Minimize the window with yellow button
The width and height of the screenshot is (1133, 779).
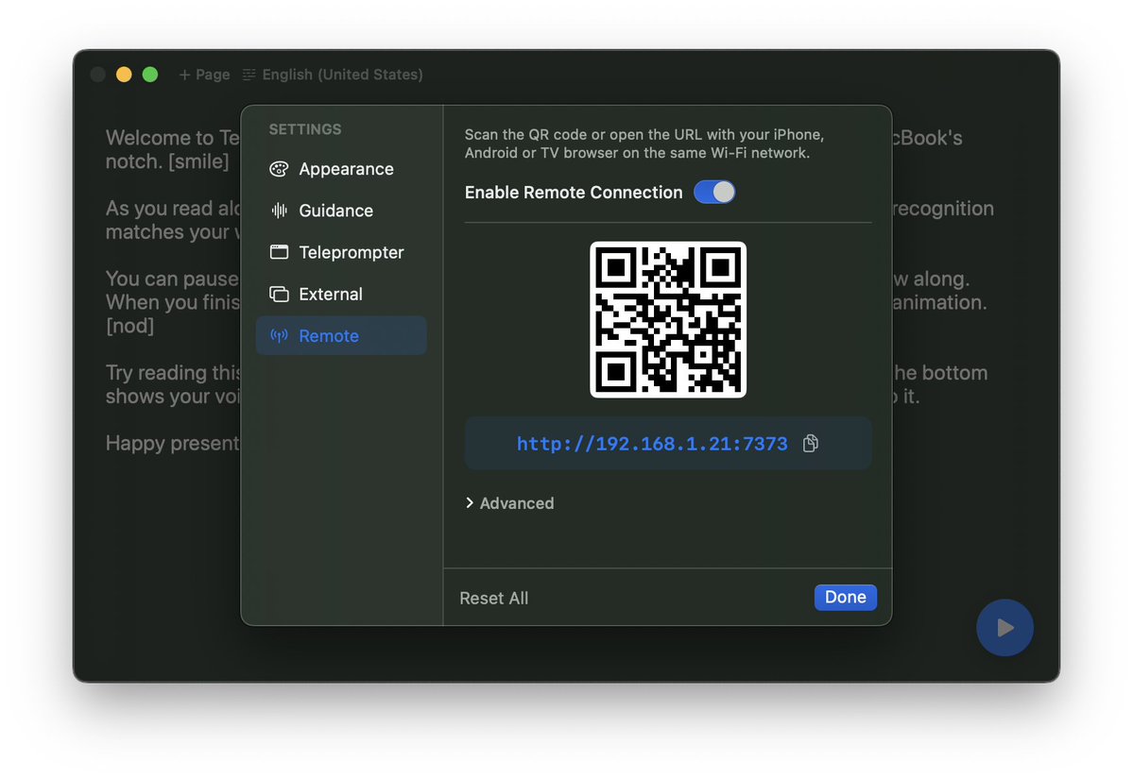coord(125,75)
